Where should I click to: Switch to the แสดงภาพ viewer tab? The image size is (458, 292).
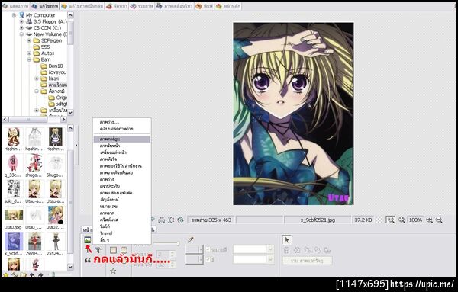click(x=15, y=6)
